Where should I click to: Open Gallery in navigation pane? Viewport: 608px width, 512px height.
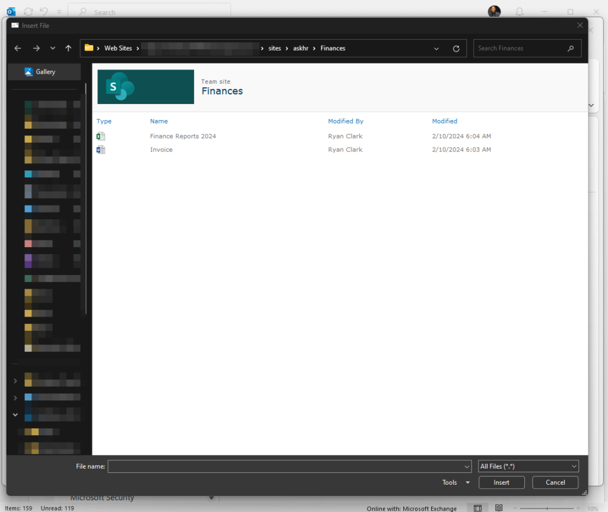click(x=45, y=72)
